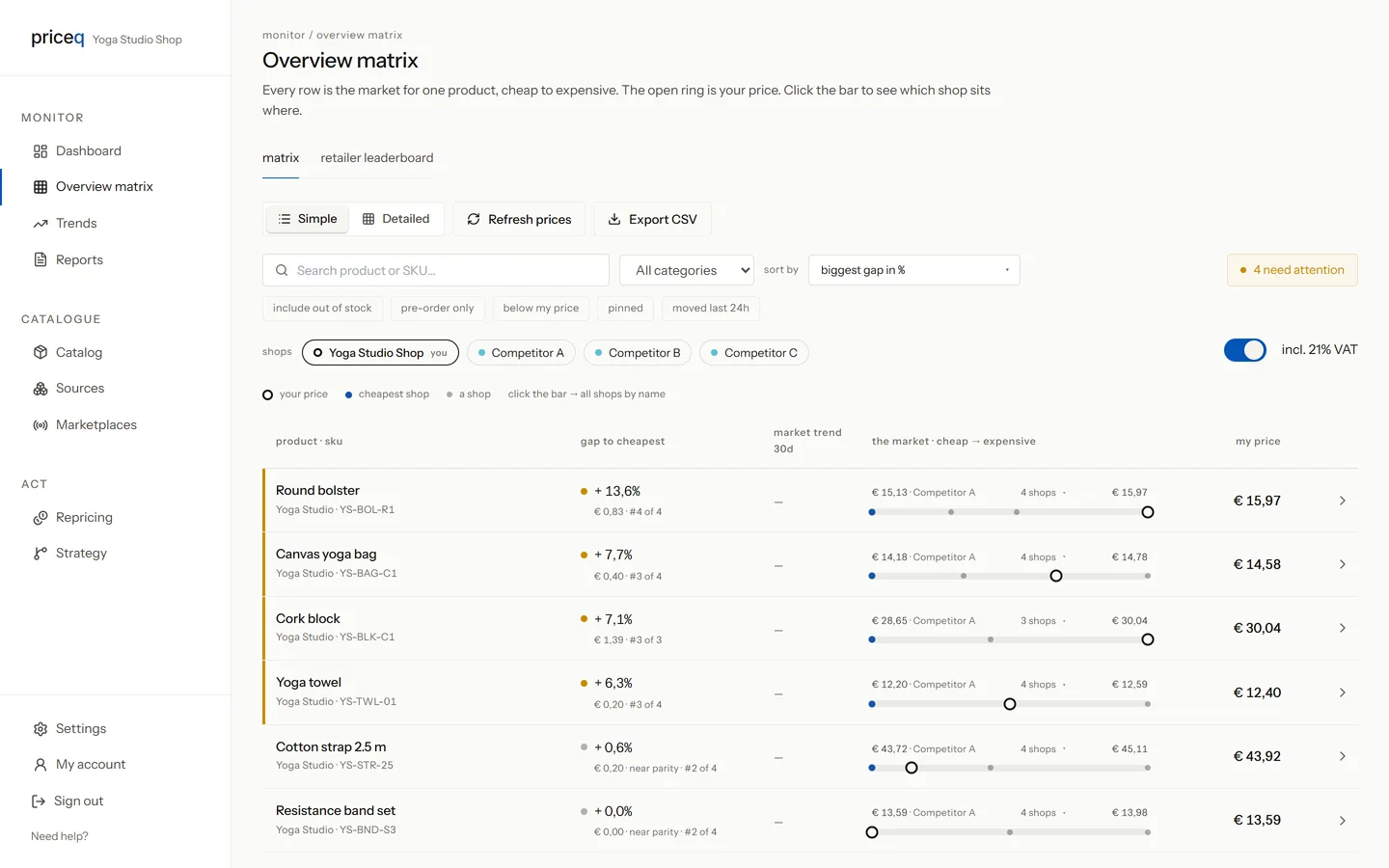Open the All categories dropdown

(x=687, y=271)
